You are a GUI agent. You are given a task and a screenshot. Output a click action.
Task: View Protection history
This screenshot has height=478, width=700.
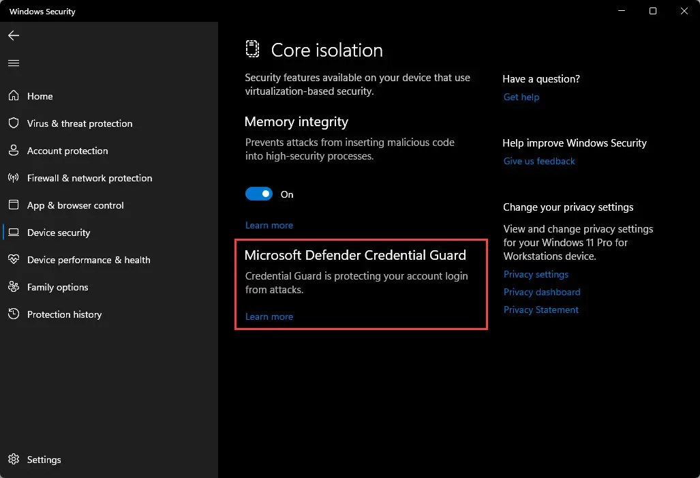pyautogui.click(x=64, y=314)
